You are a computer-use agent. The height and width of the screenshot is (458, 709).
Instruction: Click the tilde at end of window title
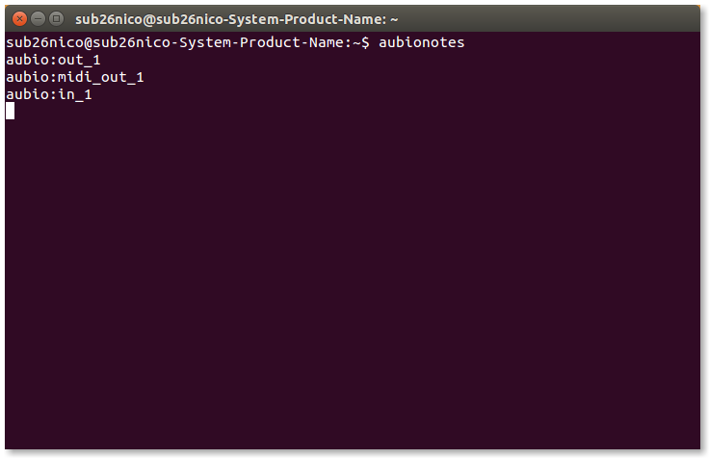tap(394, 18)
